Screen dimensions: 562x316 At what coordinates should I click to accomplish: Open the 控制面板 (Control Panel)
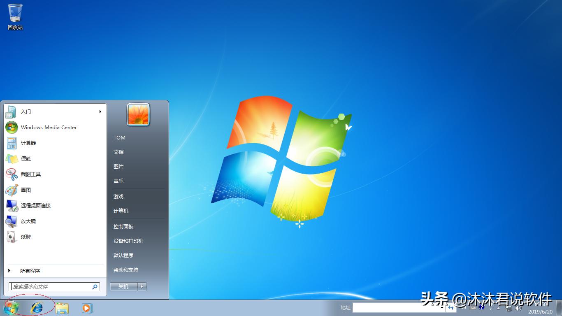[x=123, y=226]
